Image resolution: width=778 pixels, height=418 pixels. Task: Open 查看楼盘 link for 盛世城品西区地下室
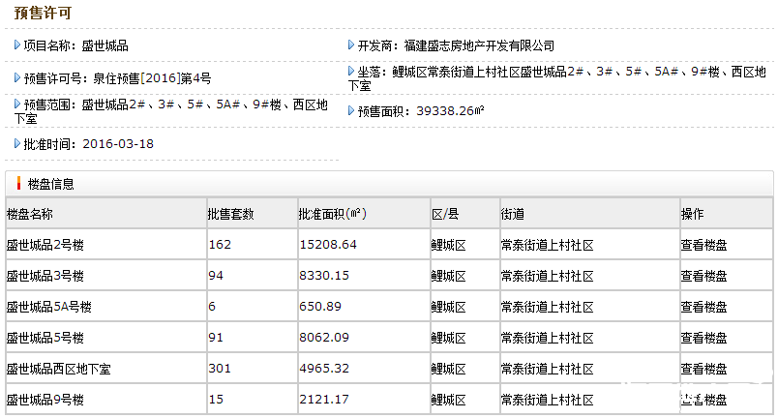(x=703, y=369)
